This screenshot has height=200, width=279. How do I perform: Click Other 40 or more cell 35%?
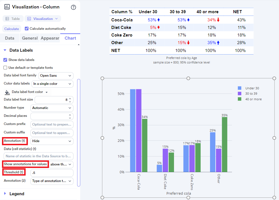pos(211,43)
